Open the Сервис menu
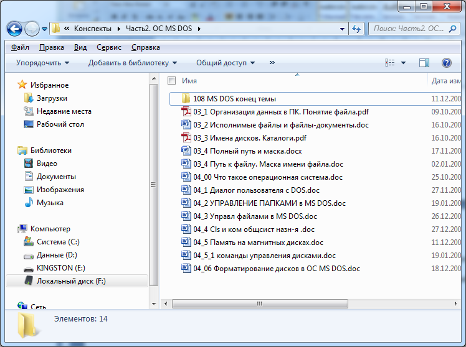The width and height of the screenshot is (466, 347). (109, 47)
